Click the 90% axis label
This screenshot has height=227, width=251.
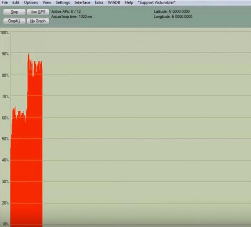(5, 54)
